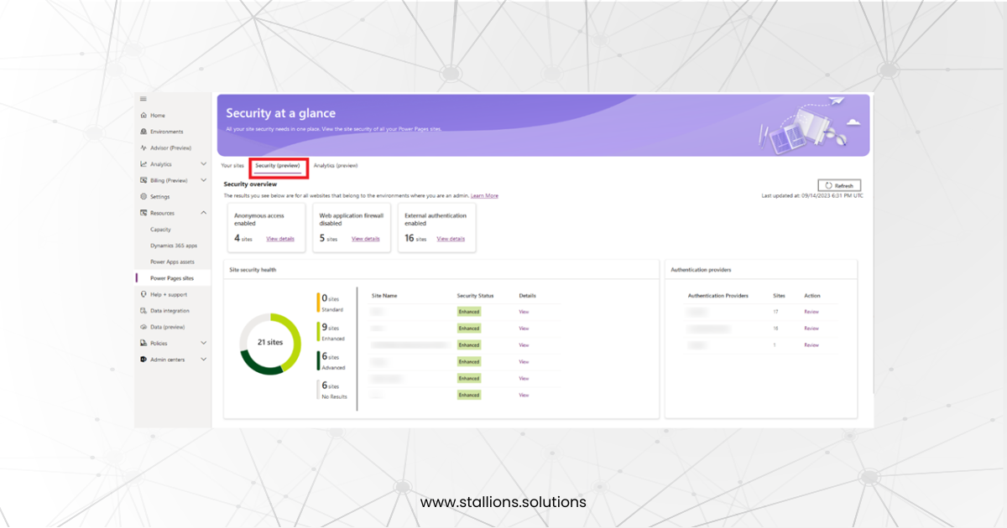This screenshot has height=528, width=1007.
Task: Open the Learn More link
Action: click(x=484, y=196)
